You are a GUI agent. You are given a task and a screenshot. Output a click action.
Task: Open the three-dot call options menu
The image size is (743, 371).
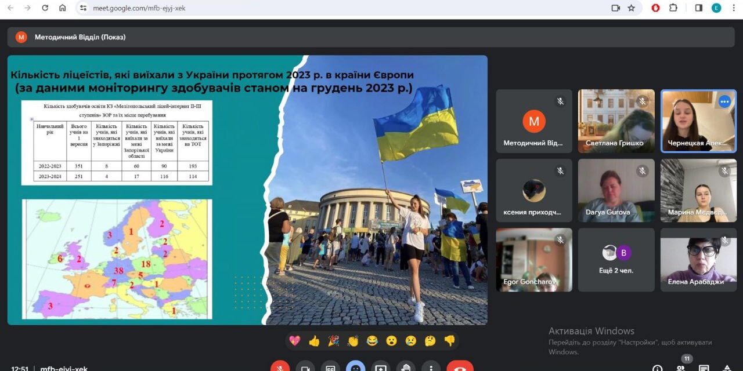click(431, 368)
